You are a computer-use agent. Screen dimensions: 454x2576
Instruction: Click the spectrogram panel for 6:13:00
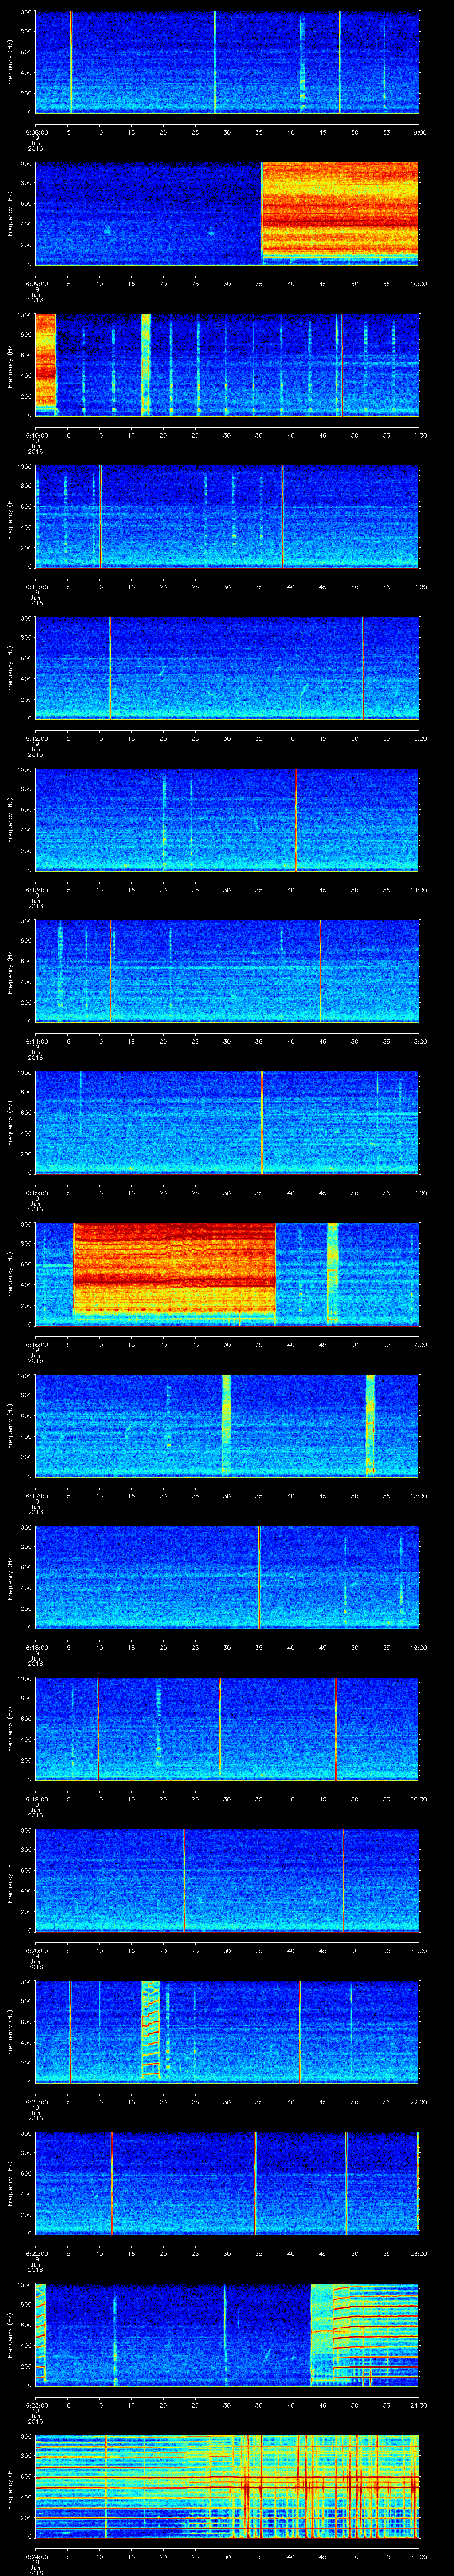coord(227,820)
